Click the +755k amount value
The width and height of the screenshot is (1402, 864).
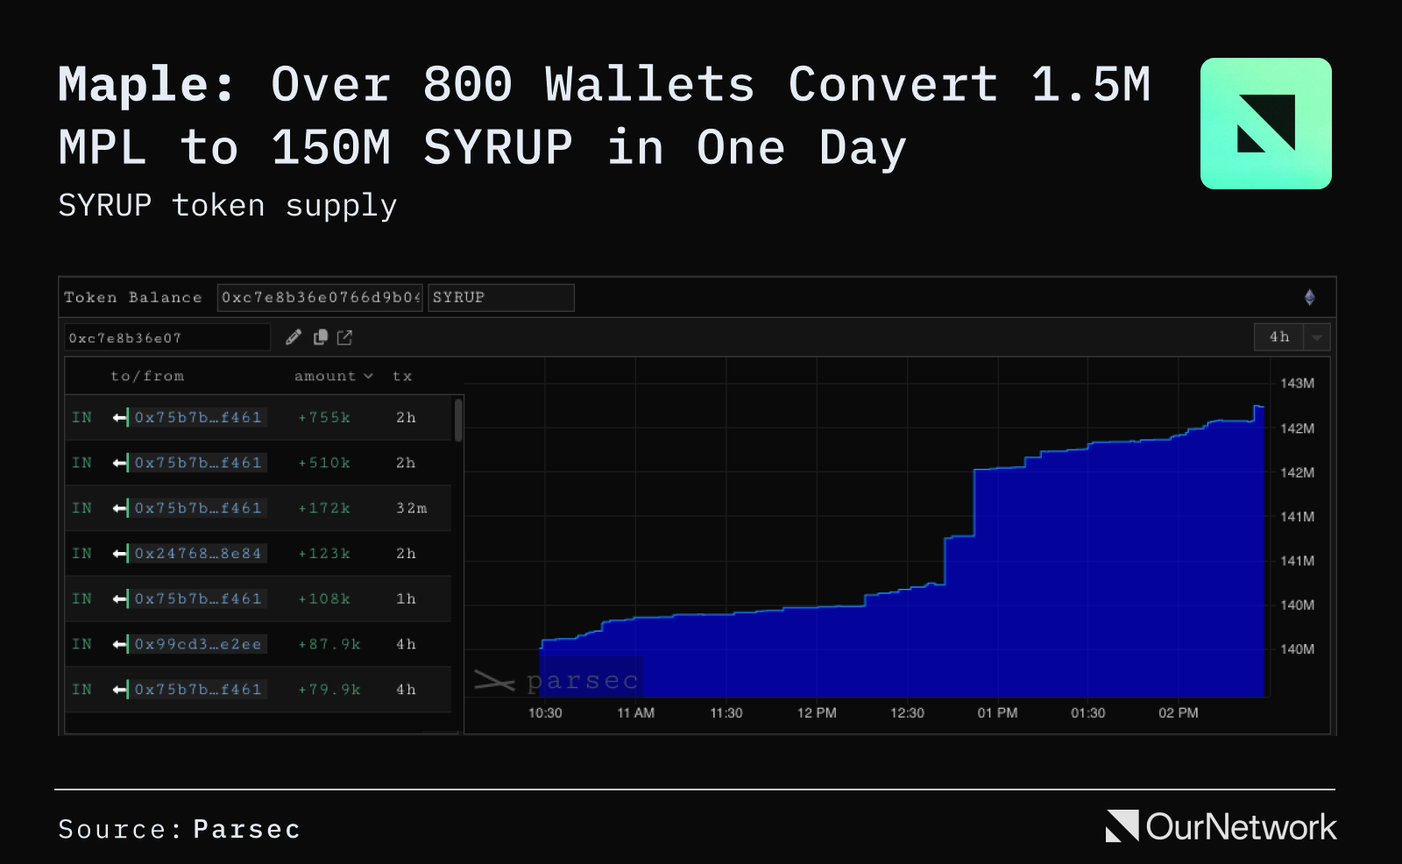pyautogui.click(x=324, y=417)
